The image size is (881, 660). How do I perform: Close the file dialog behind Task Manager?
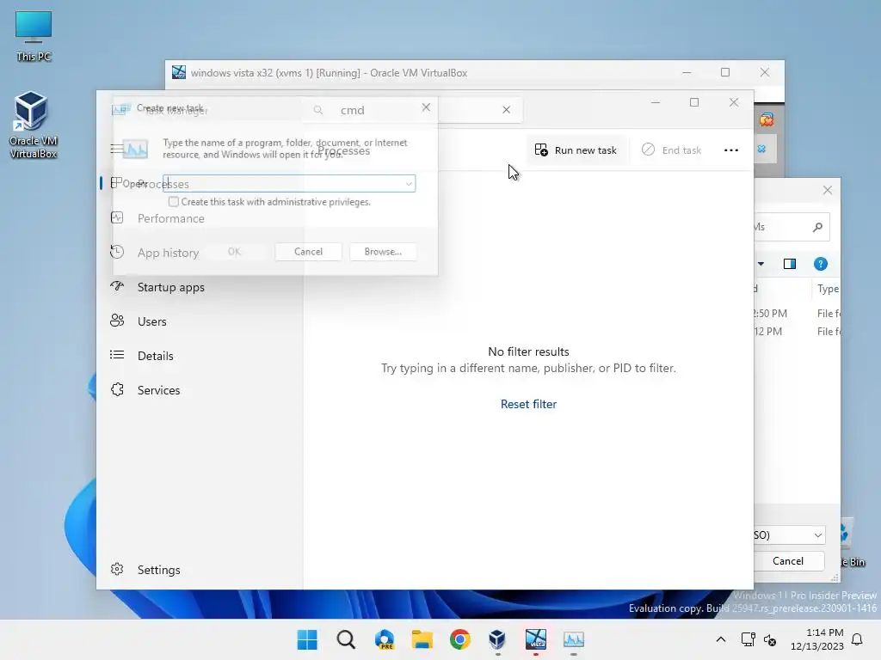click(827, 190)
